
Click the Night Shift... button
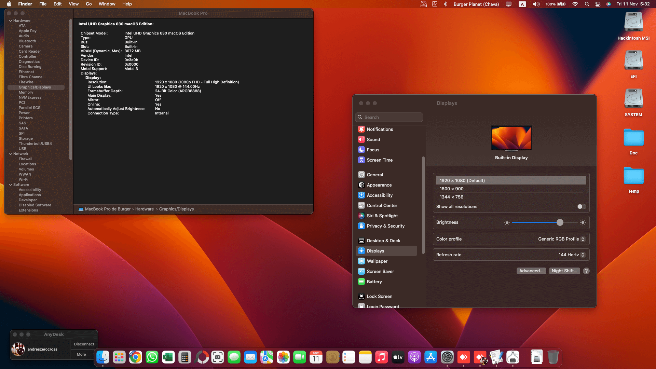[564, 271]
